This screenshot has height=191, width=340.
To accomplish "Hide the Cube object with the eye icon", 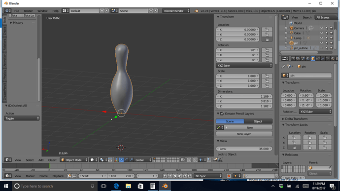I will tap(321, 33).
